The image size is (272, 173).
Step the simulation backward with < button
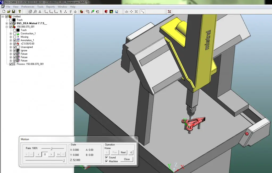click(38, 154)
